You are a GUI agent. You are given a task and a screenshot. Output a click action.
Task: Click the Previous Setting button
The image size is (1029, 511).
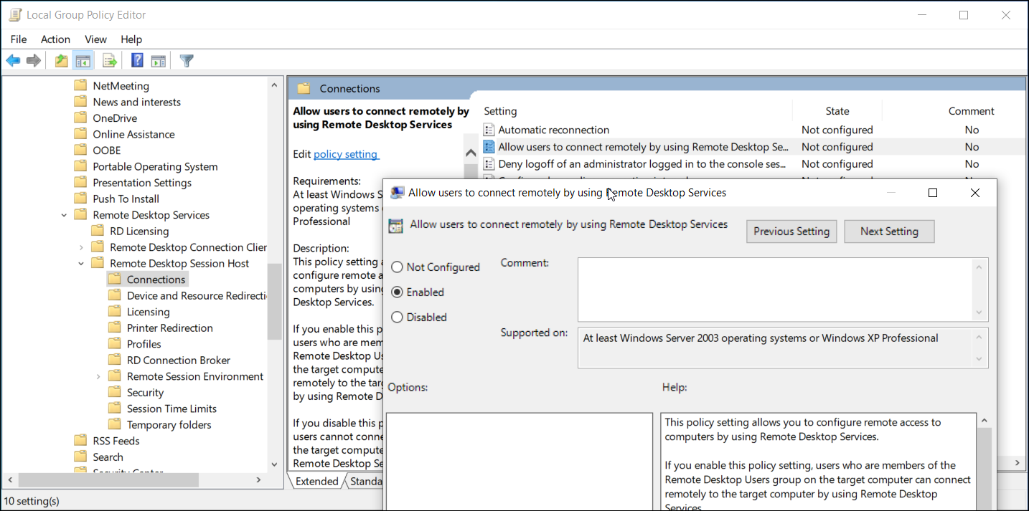(791, 231)
